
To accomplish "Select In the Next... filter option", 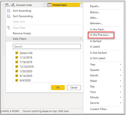I will (98, 29).
